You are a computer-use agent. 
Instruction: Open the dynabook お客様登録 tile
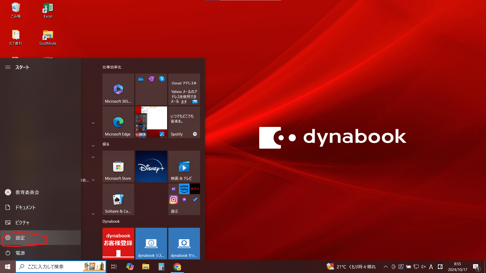click(118, 243)
